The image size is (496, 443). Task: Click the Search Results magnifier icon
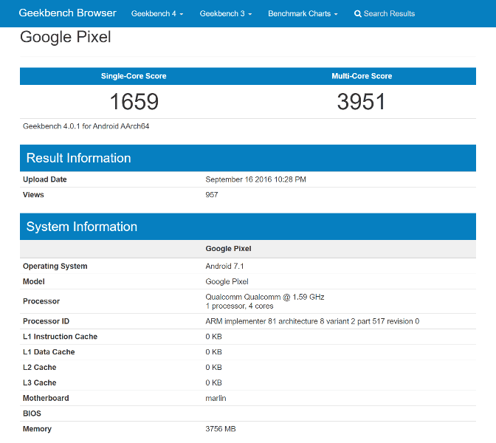(x=357, y=13)
